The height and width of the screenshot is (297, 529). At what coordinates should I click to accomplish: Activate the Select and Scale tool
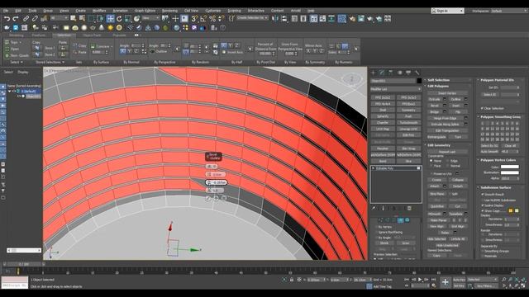128,19
